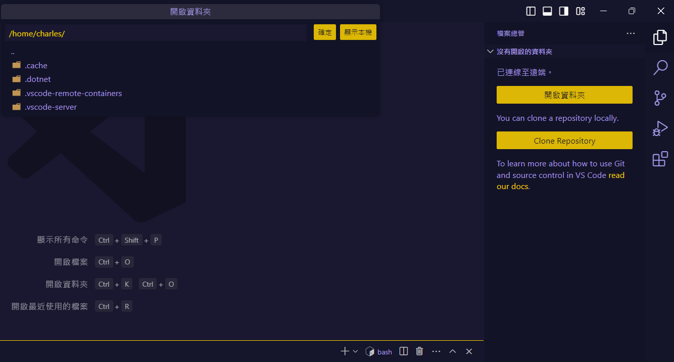Select the .vscode-server folder
This screenshot has width=674, height=362.
[51, 107]
